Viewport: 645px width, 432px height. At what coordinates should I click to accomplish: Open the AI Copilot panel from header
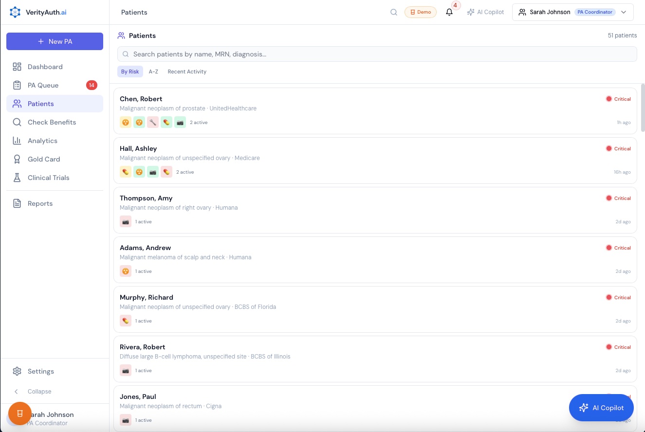point(485,12)
